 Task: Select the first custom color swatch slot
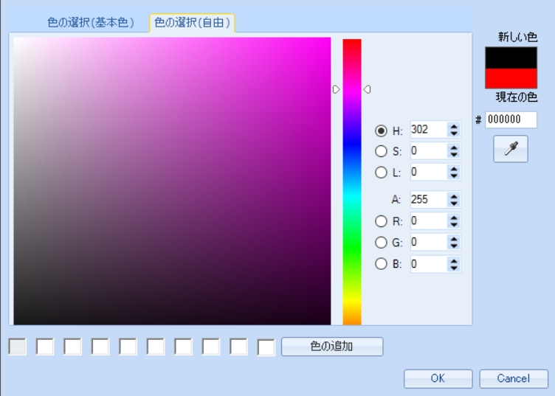click(18, 347)
